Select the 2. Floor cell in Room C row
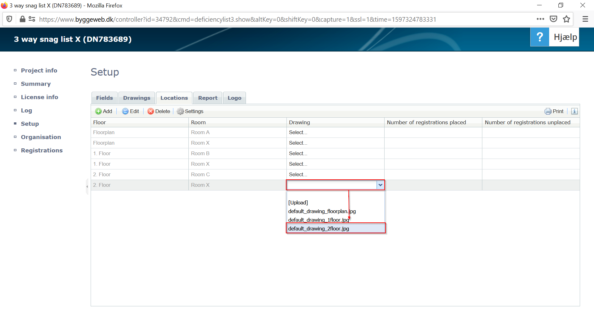 pyautogui.click(x=140, y=175)
